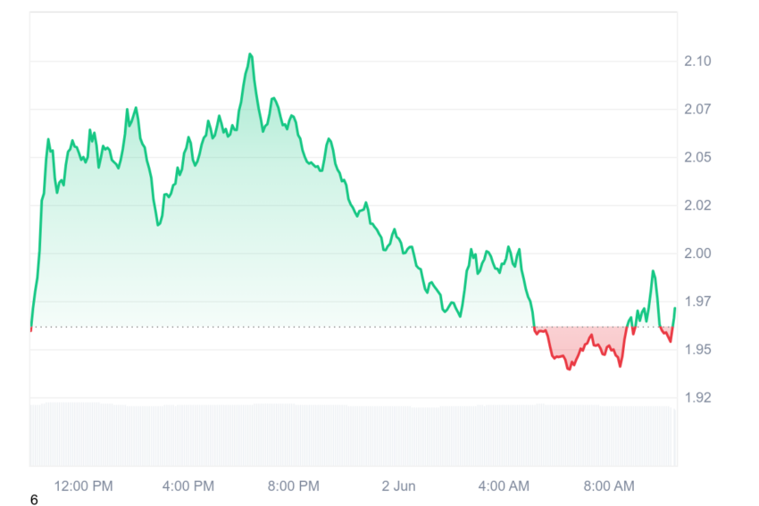This screenshot has width=759, height=506.
Task: Select the 1.97 price level label
Action: click(x=697, y=302)
